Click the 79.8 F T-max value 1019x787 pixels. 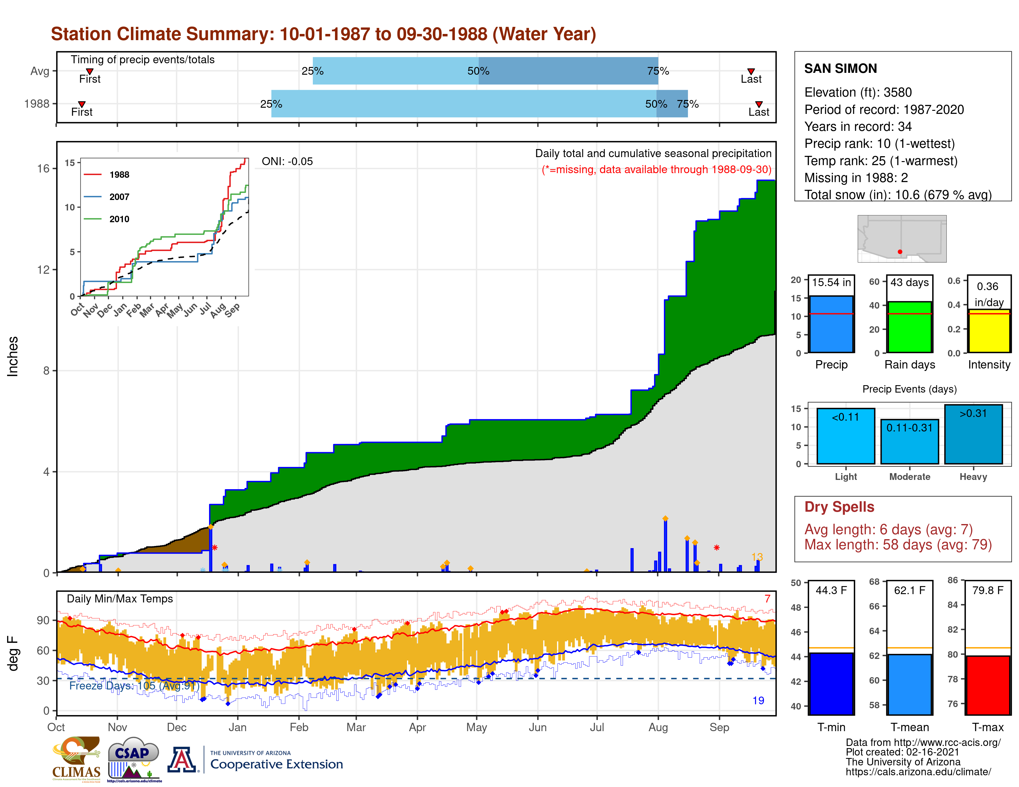(988, 590)
